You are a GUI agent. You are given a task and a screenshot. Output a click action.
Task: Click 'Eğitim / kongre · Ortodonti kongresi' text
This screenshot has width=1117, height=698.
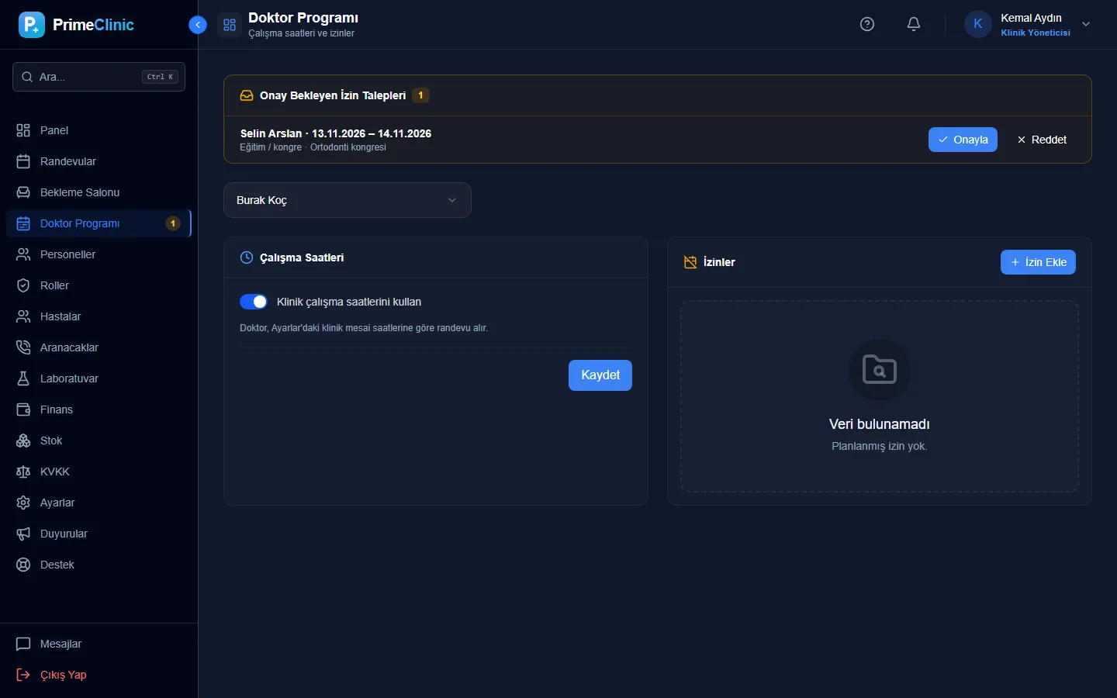click(x=313, y=147)
